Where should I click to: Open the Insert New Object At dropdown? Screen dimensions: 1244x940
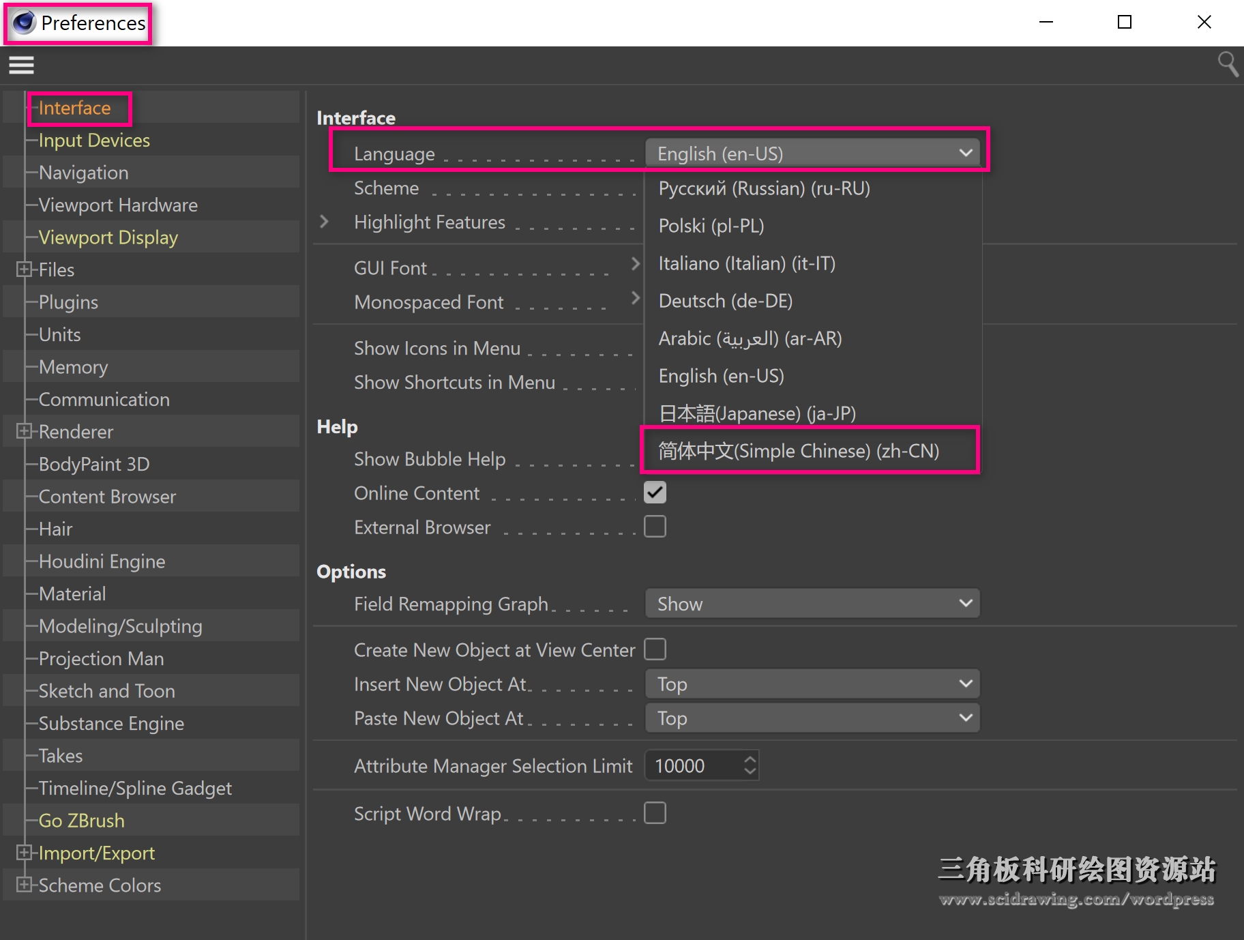tap(812, 684)
